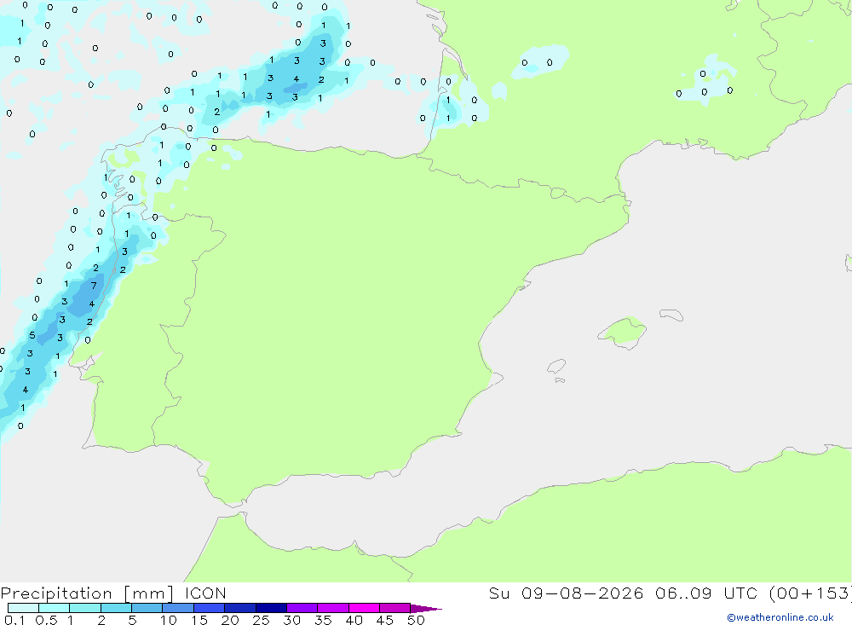Select the 30–35 mm purple legend swatch
This screenshot has width=852, height=625.
pyautogui.click(x=302, y=608)
